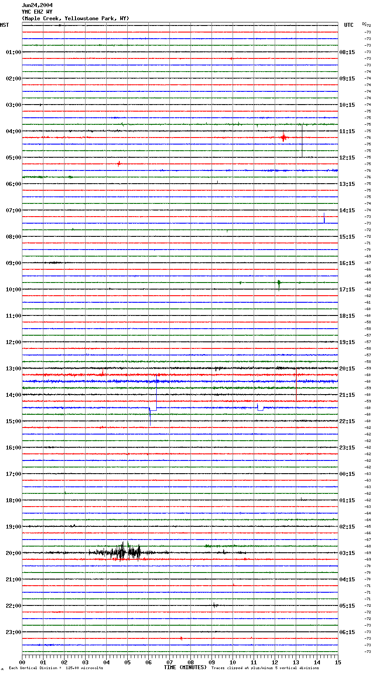Image resolution: width=373 pixels, height=674 pixels.
Task: Click the UTC timezone header
Action: pyautogui.click(x=349, y=25)
